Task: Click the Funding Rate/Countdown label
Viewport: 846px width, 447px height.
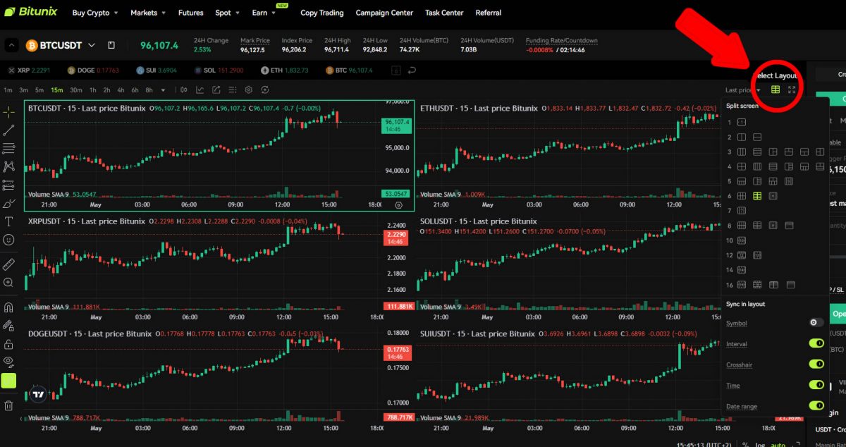Action: click(x=562, y=40)
